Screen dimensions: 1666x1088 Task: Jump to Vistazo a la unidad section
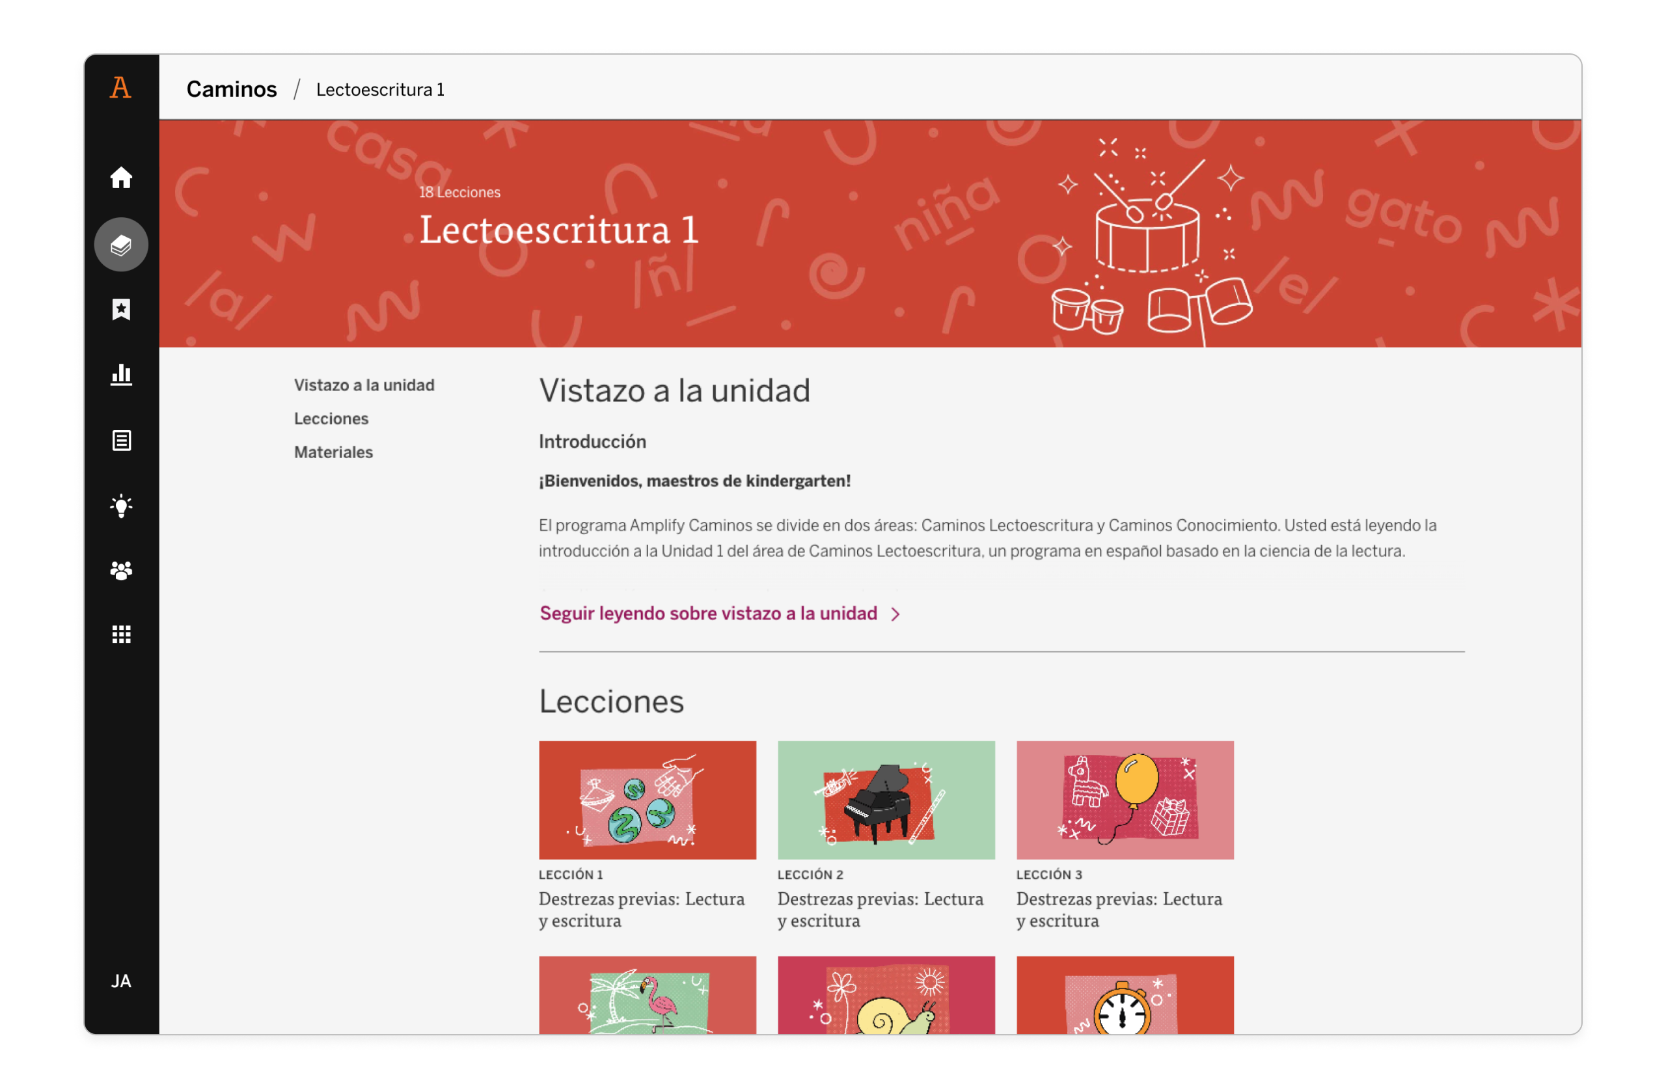(x=364, y=385)
